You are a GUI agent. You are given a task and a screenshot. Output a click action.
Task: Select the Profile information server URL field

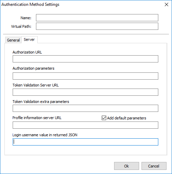point(85,125)
